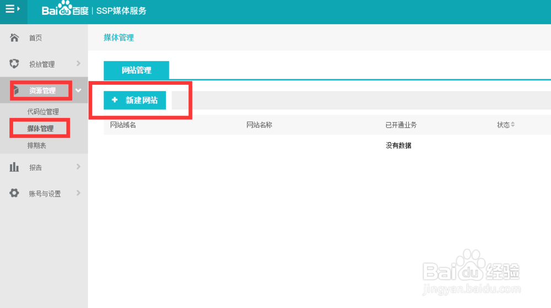Click the 状态 column header text
551x308 pixels.
click(503, 125)
